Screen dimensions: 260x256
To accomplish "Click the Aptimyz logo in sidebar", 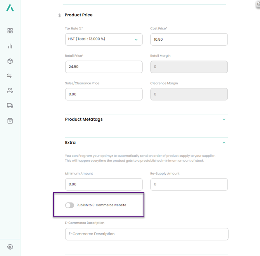I will [x=10, y=8].
